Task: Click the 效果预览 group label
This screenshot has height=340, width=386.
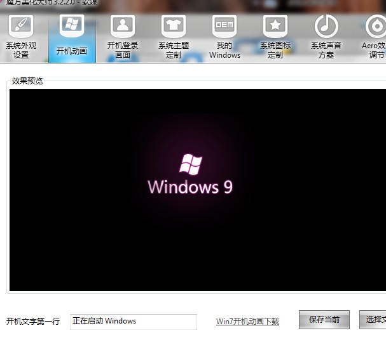Action: (x=27, y=81)
